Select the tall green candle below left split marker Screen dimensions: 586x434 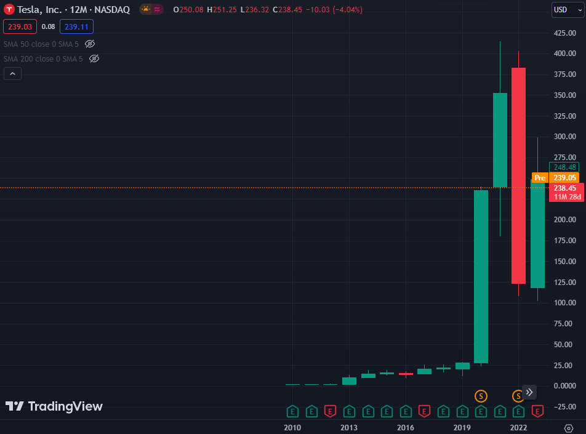481,276
